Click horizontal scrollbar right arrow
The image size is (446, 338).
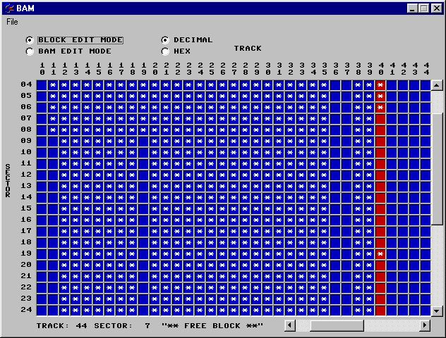pyautogui.click(x=425, y=325)
